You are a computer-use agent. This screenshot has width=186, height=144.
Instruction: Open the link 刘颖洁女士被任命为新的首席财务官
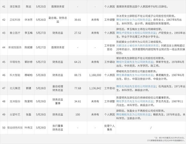[137, 46]
